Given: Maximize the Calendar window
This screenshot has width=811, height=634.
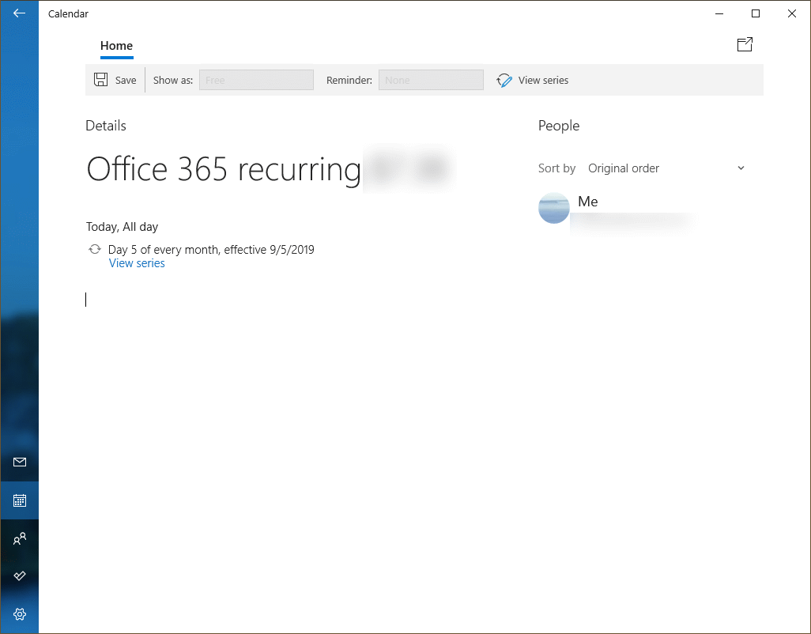Looking at the screenshot, I should 756,13.
